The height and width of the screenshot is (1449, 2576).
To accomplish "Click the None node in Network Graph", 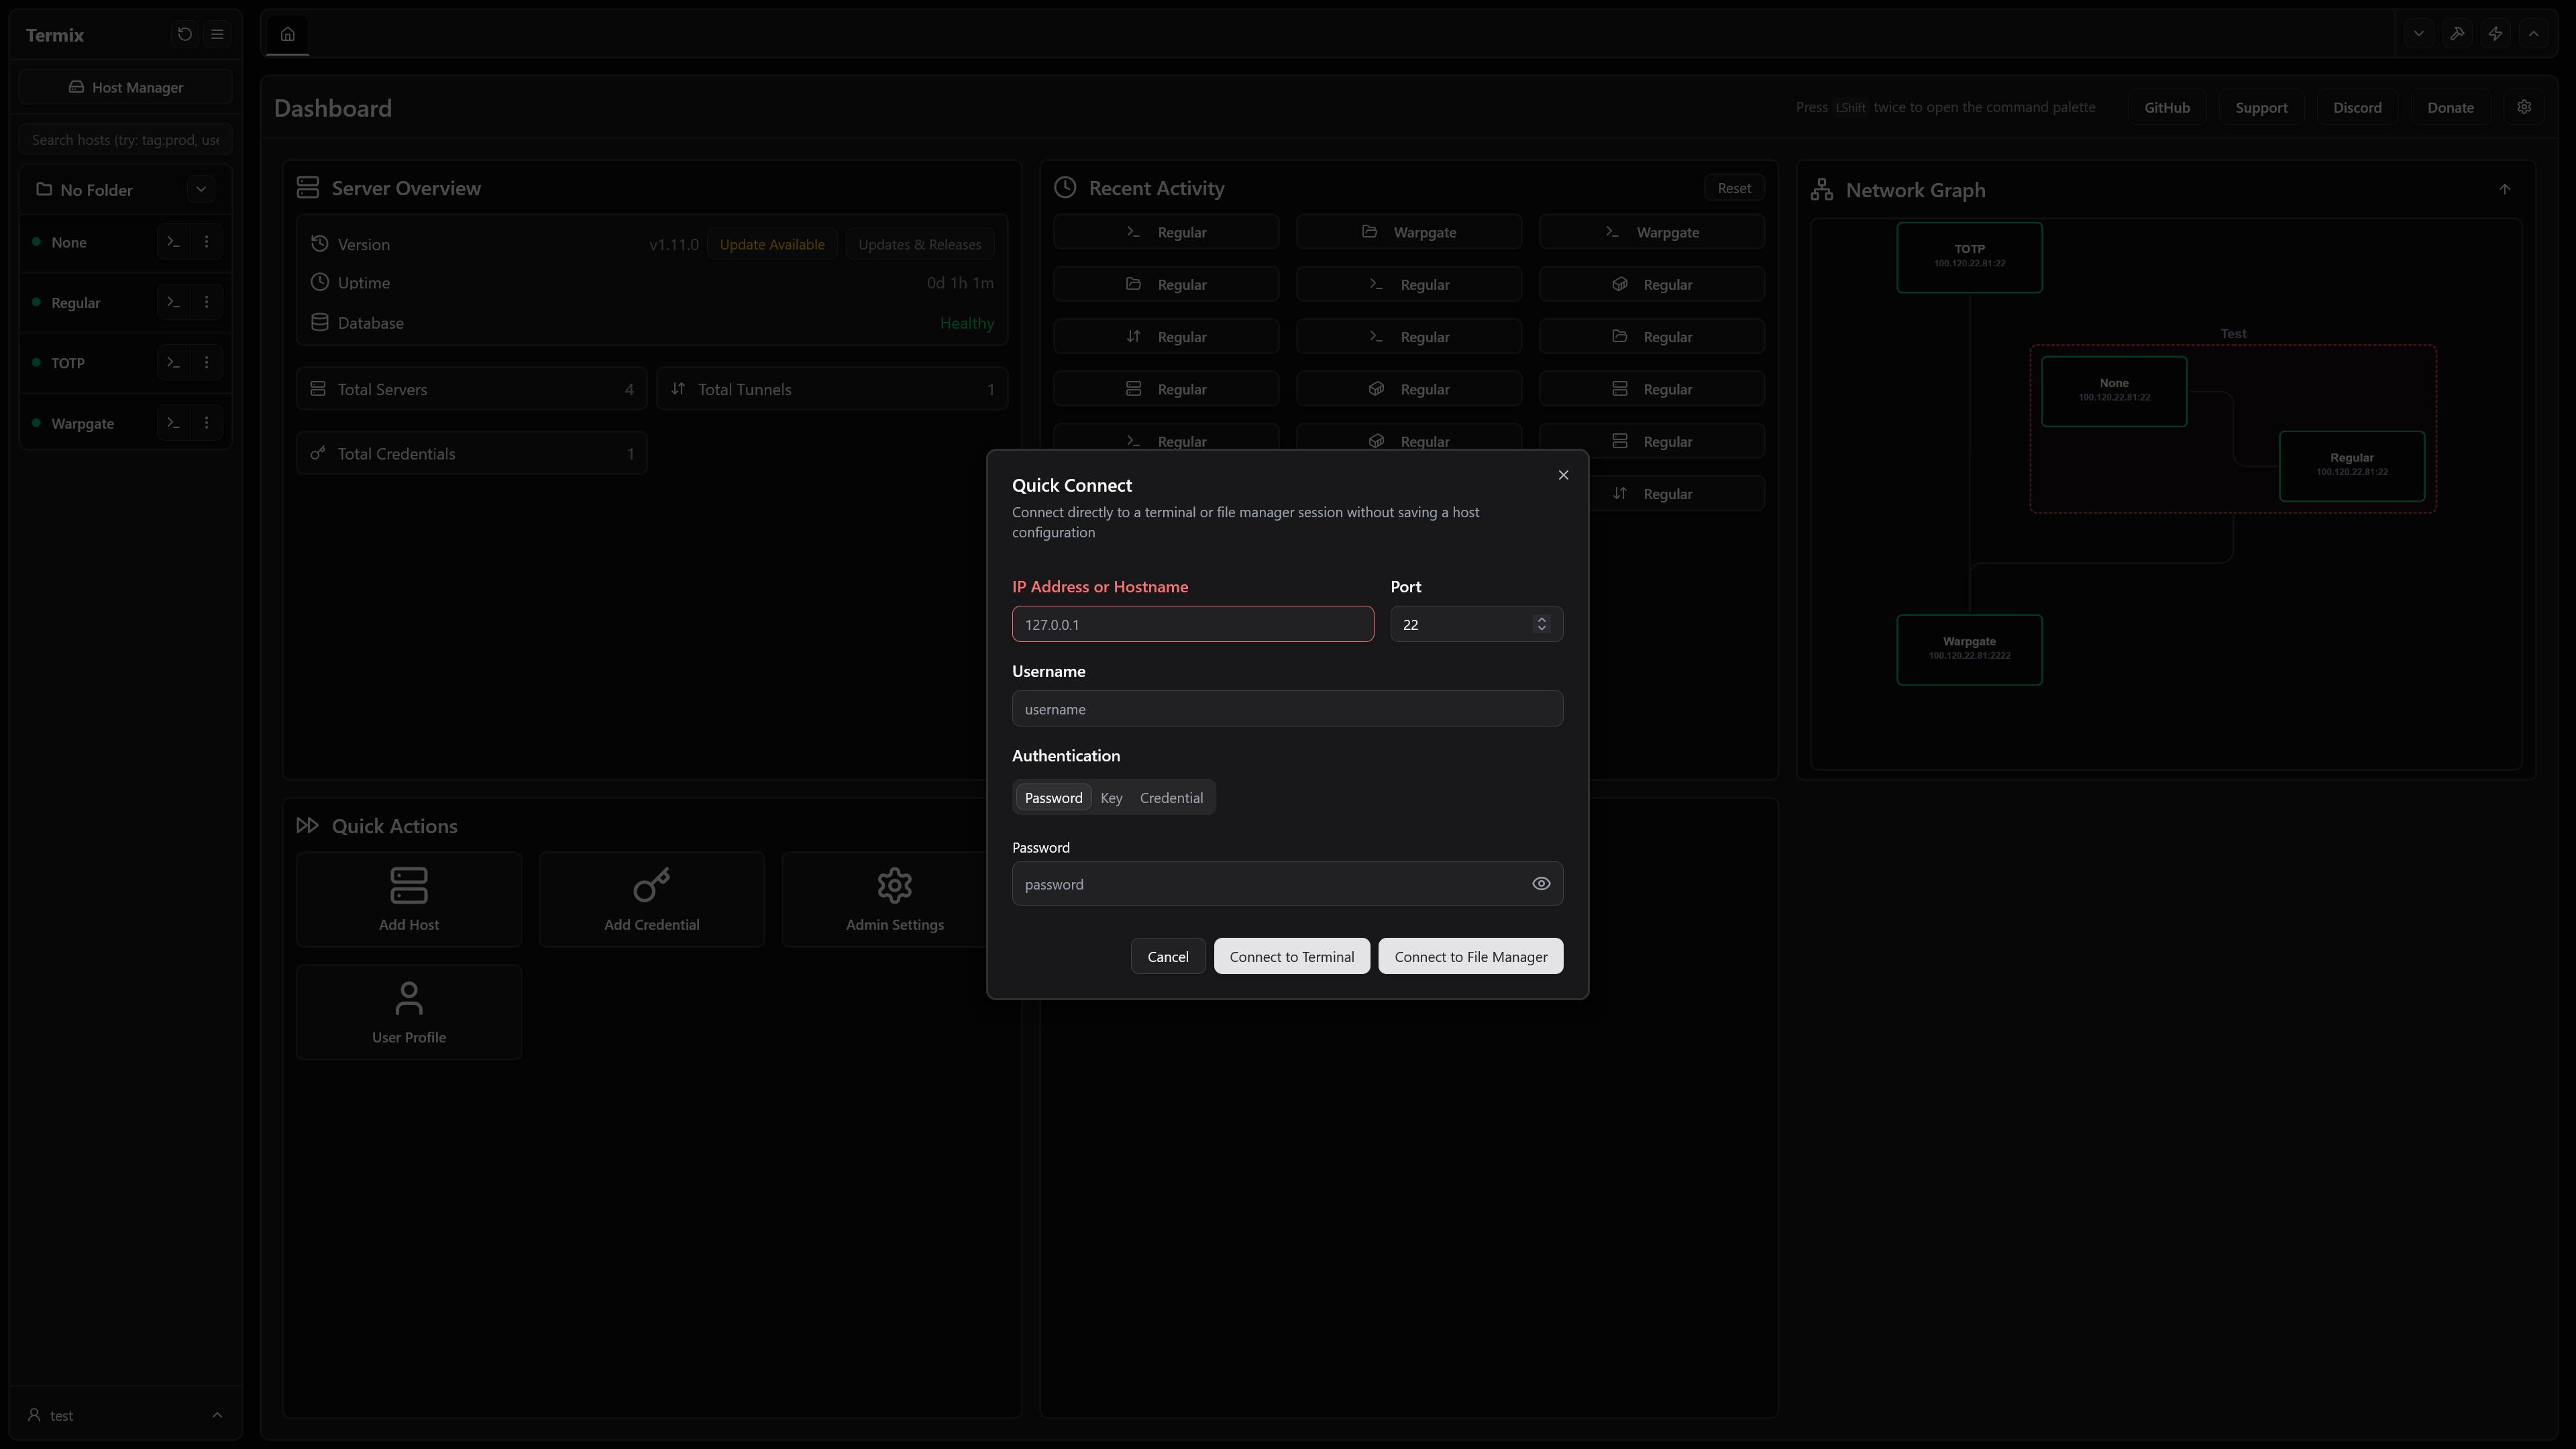I will pyautogui.click(x=2114, y=391).
